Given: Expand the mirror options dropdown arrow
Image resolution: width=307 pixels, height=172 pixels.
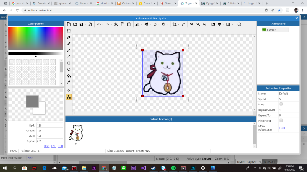Looking at the screenshot, I should [142, 24].
